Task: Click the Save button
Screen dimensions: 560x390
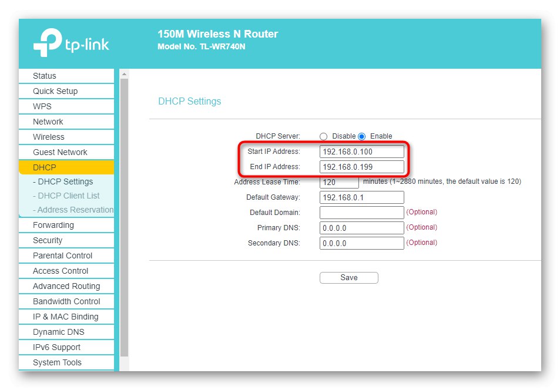Action: tap(349, 278)
